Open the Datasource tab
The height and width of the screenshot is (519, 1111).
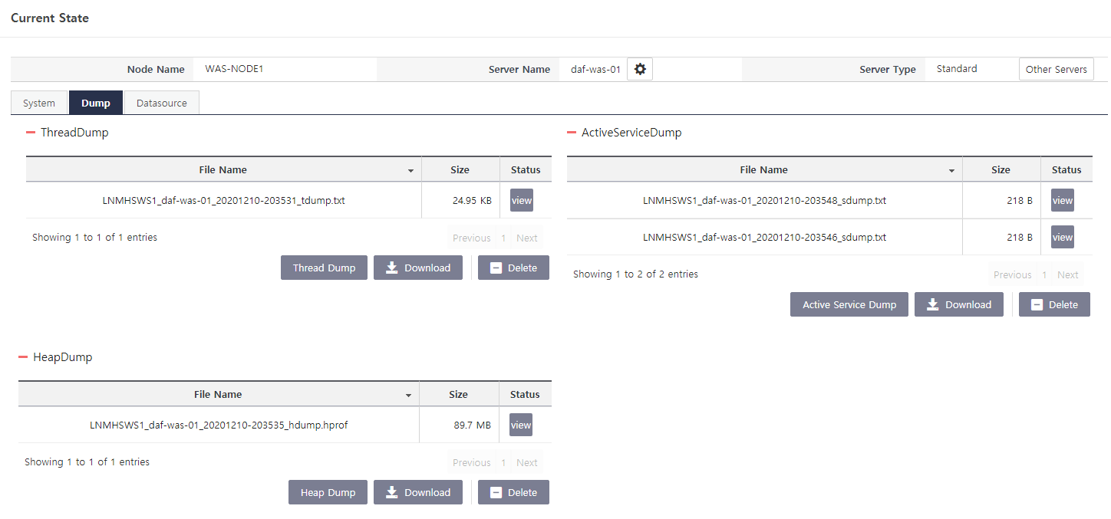click(x=161, y=102)
